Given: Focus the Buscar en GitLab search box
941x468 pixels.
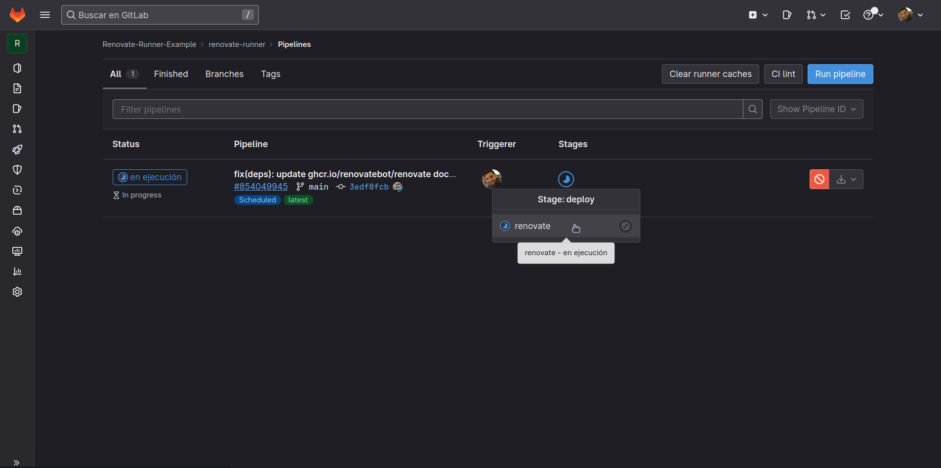Looking at the screenshot, I should pyautogui.click(x=160, y=15).
